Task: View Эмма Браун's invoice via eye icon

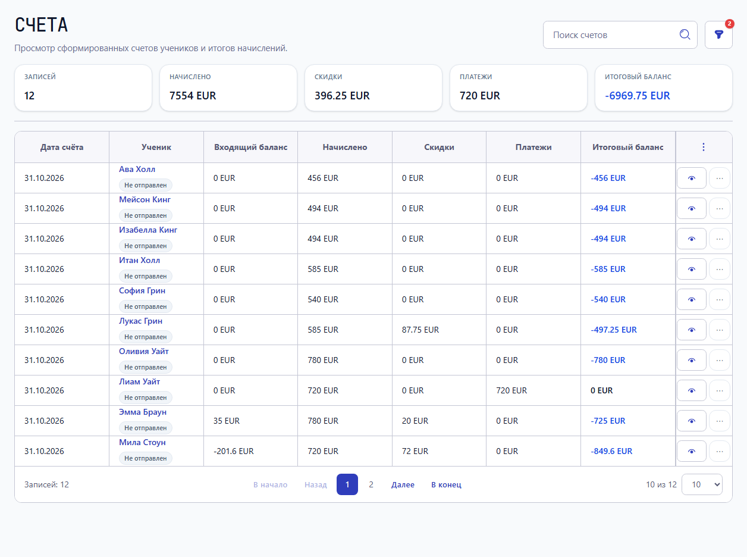Action: pos(692,421)
